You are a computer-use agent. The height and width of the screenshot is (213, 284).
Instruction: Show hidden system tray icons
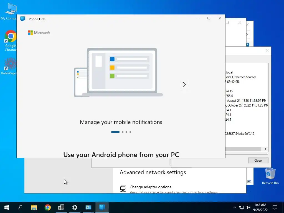pyautogui.click(x=235, y=207)
